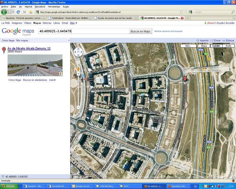The height and width of the screenshot is (189, 236).
Task: Click the Street View pegman on map controls
Action: tap(78, 68)
